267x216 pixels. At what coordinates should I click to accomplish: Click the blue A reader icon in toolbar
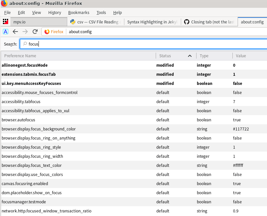(x=6, y=32)
